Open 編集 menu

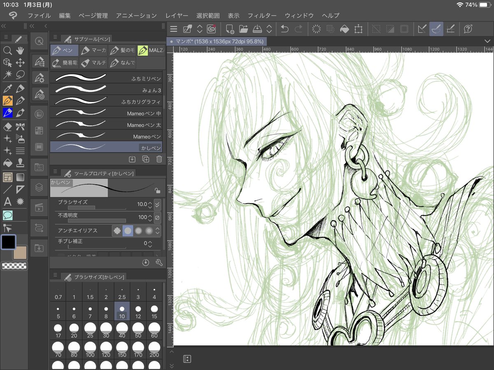[x=65, y=16]
